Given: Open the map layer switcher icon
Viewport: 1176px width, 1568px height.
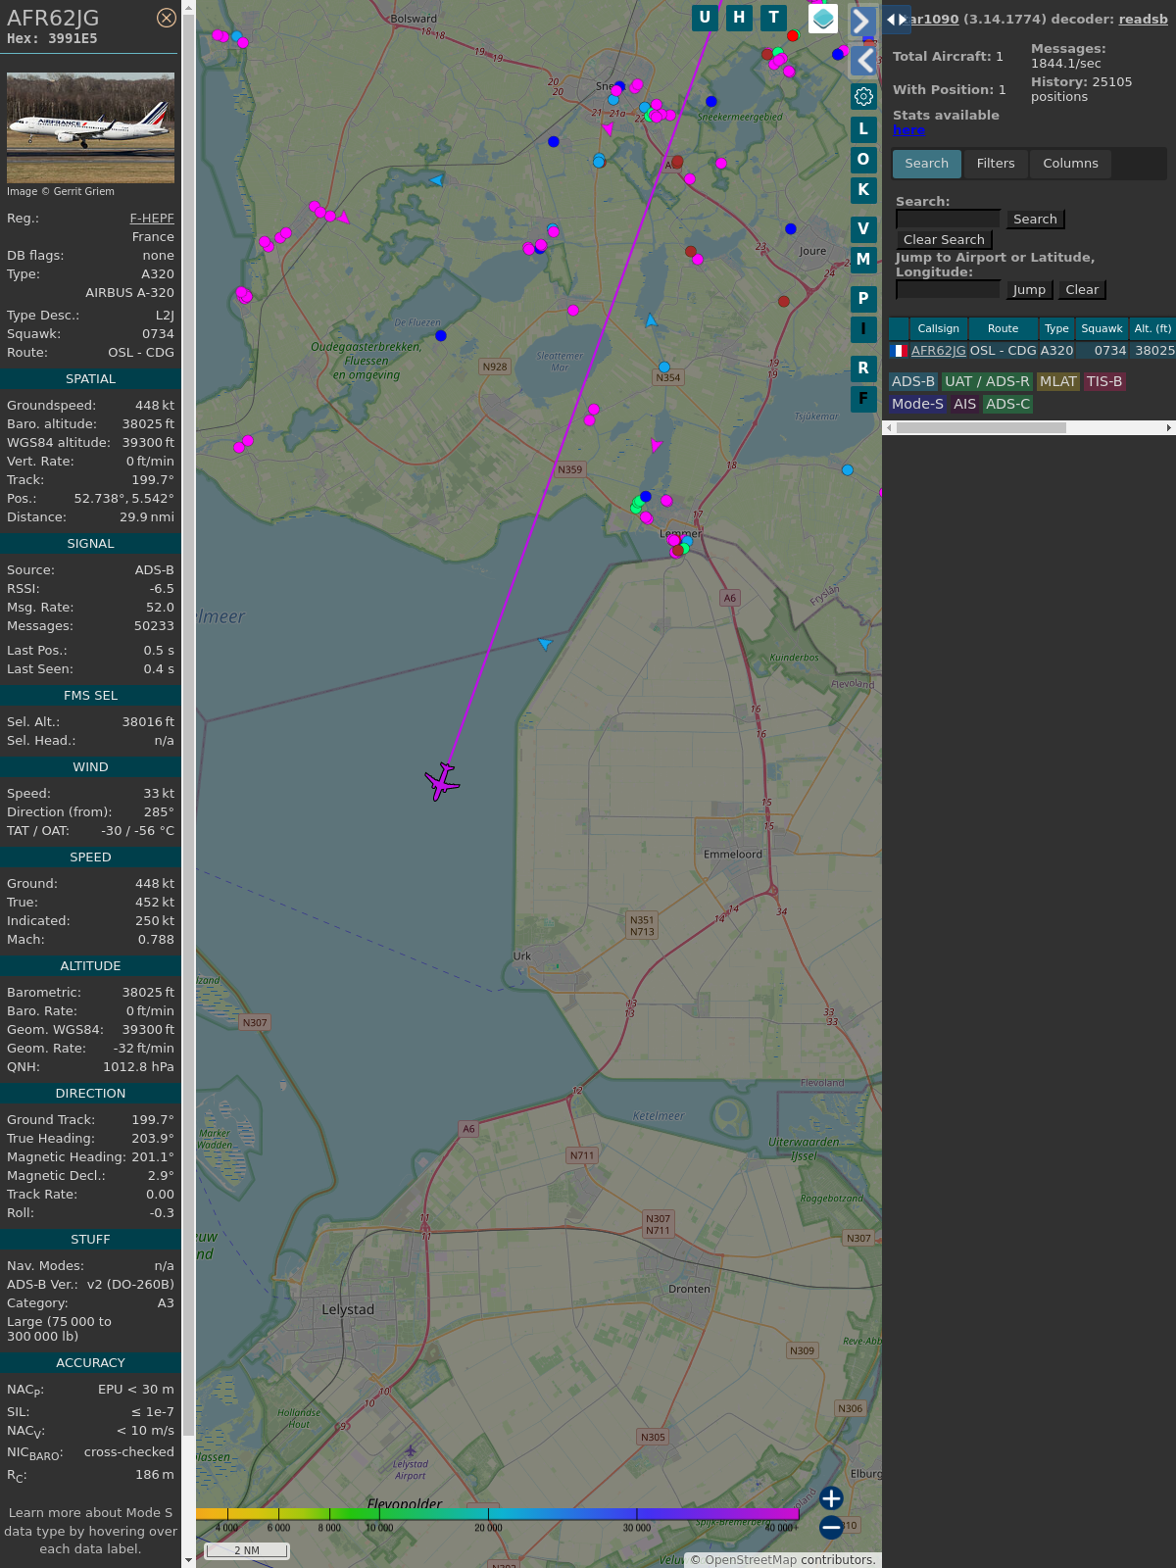Looking at the screenshot, I should pos(823,18).
